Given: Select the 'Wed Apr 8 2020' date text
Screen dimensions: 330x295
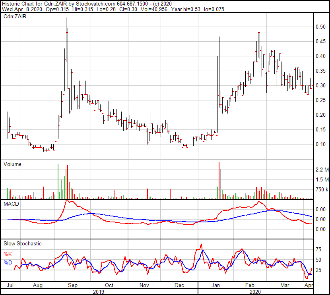Looking at the screenshot, I should pyautogui.click(x=22, y=9).
